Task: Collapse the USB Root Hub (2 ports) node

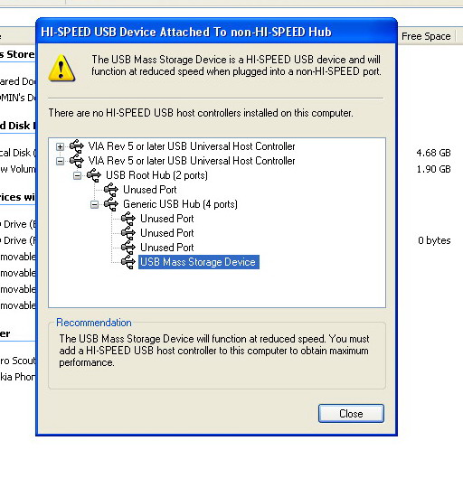Action: [77, 175]
